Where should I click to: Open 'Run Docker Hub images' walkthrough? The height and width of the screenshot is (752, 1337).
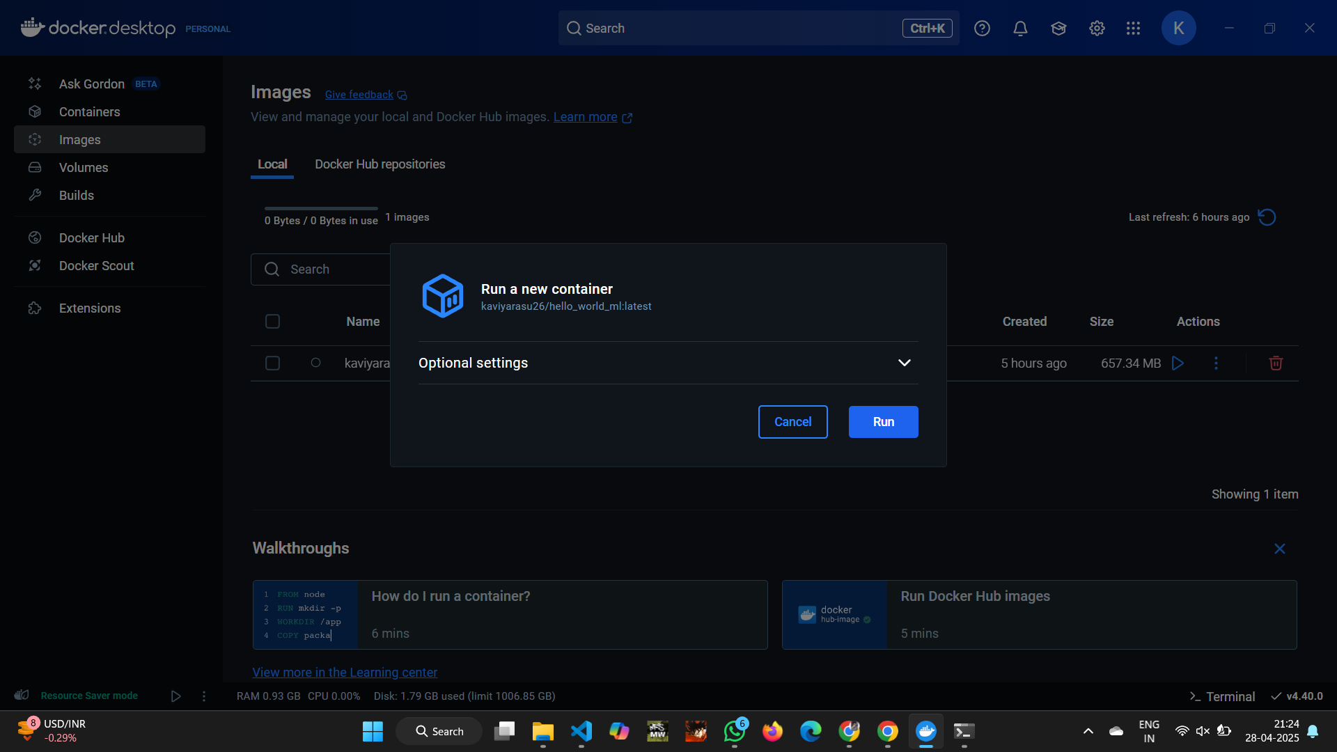tap(1039, 615)
